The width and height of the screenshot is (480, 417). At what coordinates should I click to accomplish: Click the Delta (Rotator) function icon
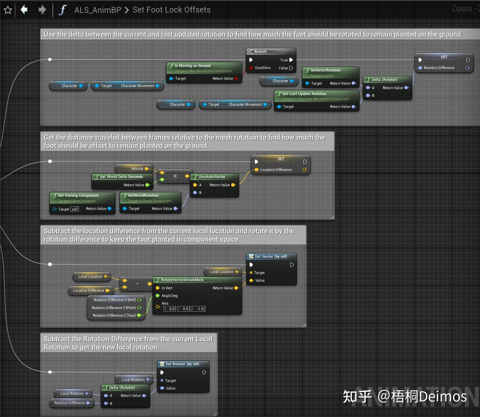(368, 79)
